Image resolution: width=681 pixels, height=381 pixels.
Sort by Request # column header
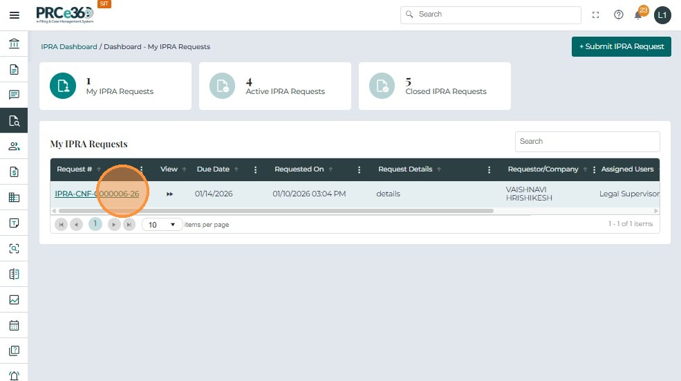coord(74,169)
